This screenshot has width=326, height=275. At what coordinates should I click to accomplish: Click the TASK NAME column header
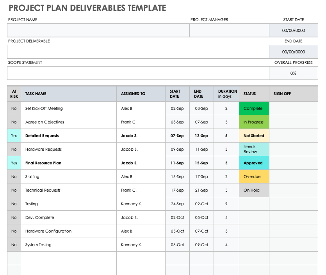pos(69,94)
